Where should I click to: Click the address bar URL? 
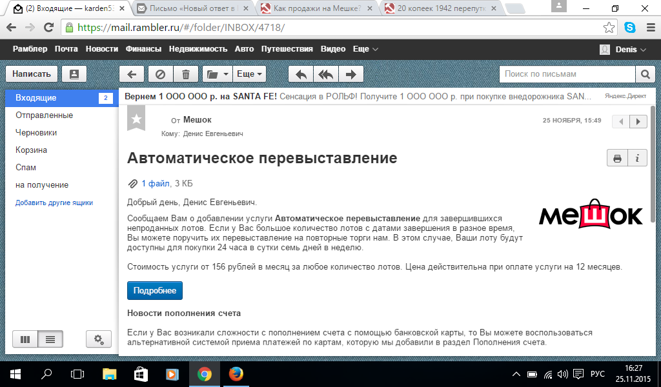coord(181,28)
